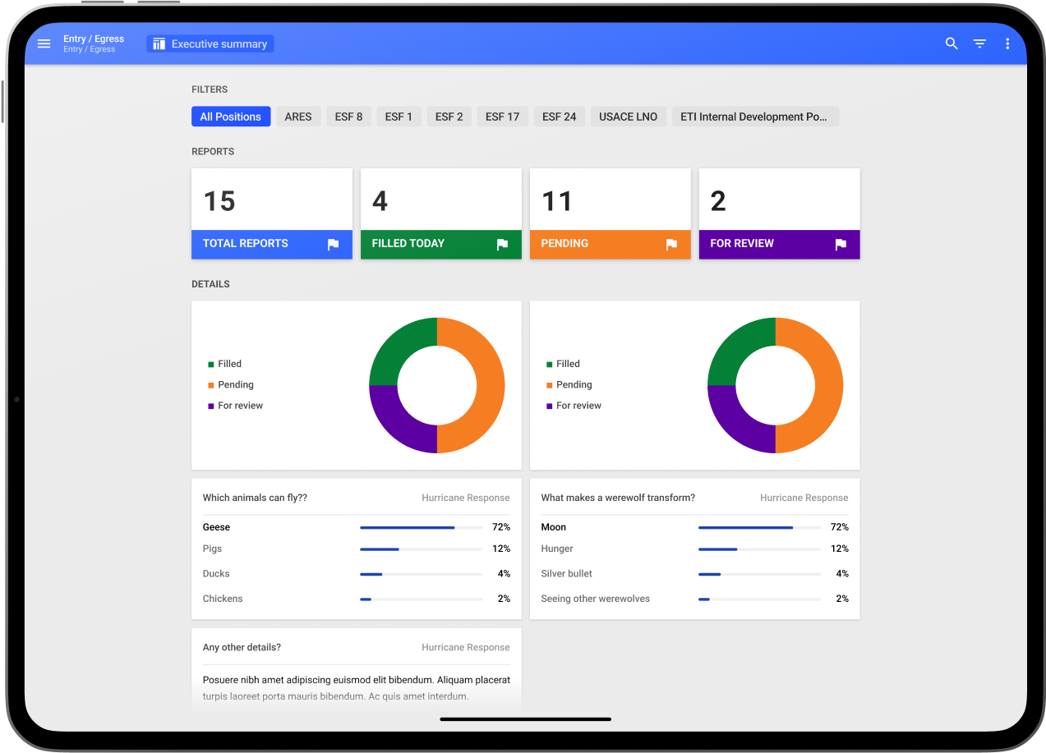
Task: Open the three-dot overflow menu
Action: [x=1007, y=44]
